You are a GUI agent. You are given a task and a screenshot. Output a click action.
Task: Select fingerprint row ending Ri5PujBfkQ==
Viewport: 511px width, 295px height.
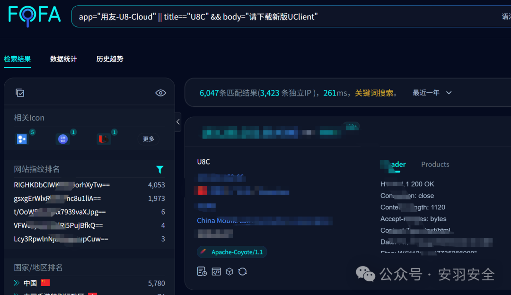89,226
